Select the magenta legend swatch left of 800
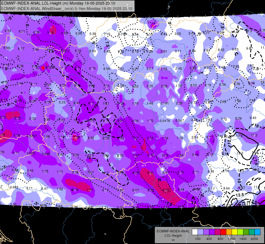 pyautogui.click(x=218, y=232)
